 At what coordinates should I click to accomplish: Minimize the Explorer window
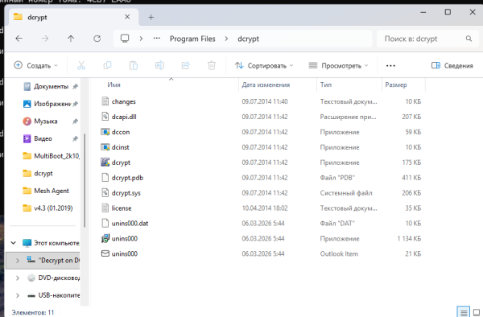point(423,12)
